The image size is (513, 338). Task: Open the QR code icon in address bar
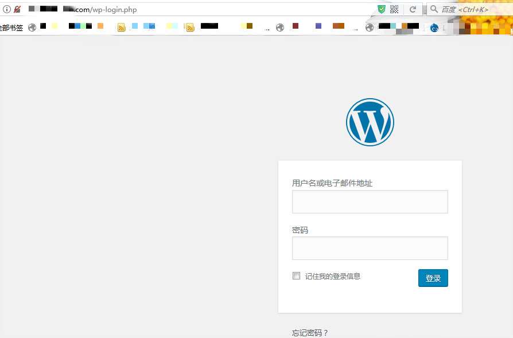coord(394,9)
